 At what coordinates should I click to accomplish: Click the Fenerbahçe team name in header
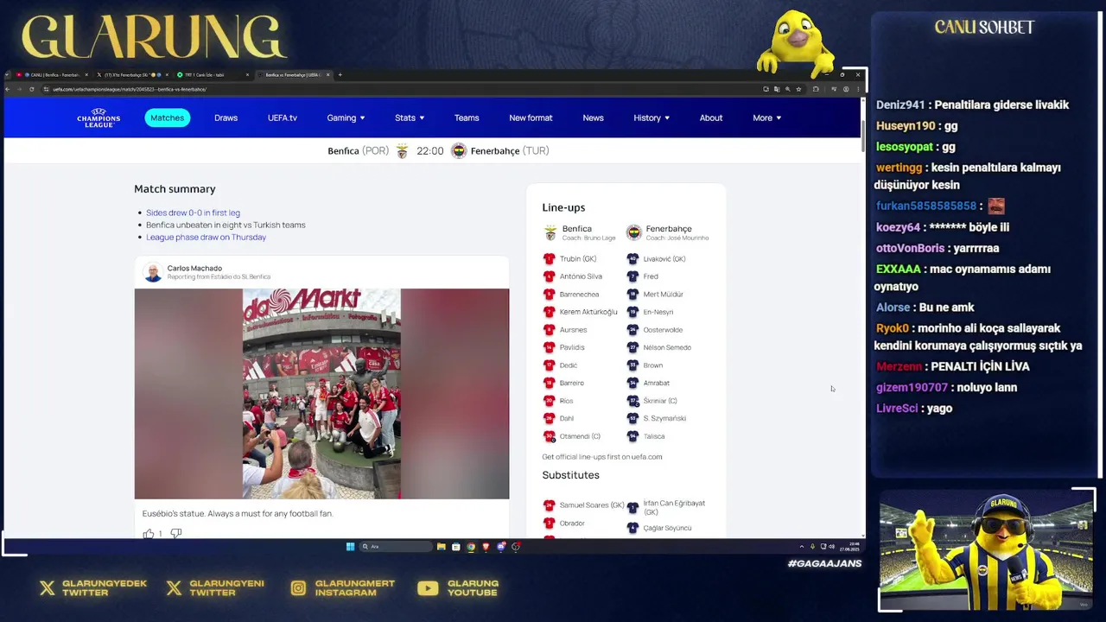(495, 151)
